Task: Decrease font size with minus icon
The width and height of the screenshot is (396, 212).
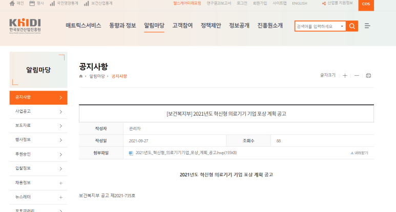Action: 357,75
